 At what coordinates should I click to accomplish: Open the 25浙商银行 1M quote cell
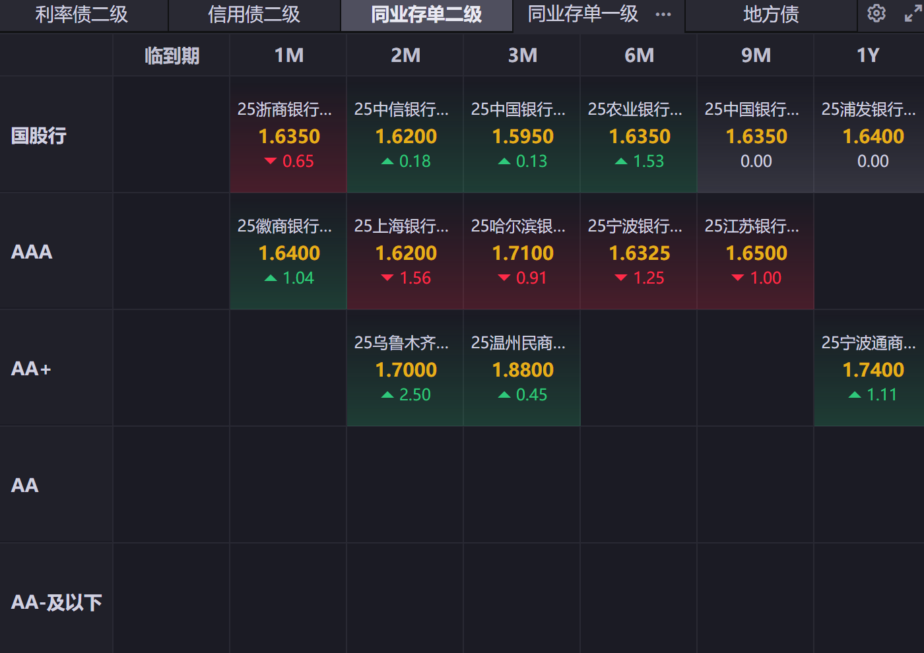click(288, 135)
